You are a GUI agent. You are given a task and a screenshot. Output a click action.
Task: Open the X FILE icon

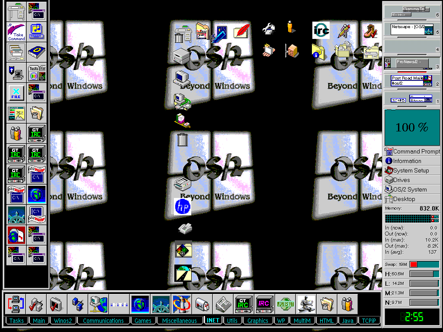pos(16,93)
